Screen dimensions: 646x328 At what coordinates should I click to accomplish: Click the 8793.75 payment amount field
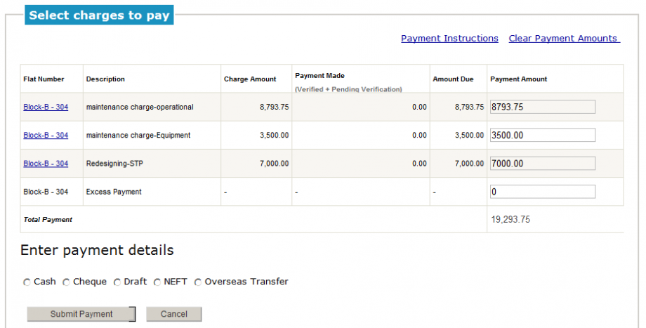[542, 107]
